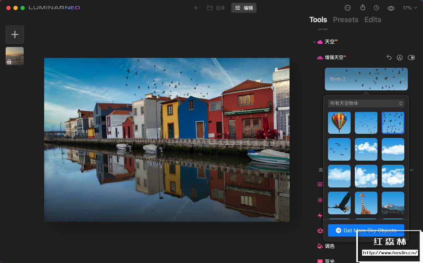Open the 17% zoom level dropdown
Screen dimensions: 423x263
[x=410, y=8]
